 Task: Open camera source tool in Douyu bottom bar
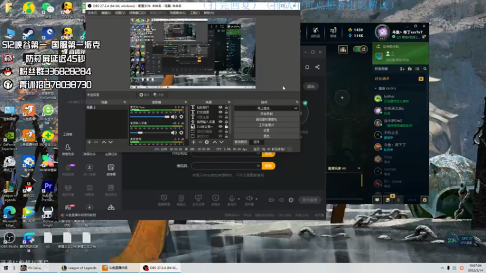click(181, 200)
